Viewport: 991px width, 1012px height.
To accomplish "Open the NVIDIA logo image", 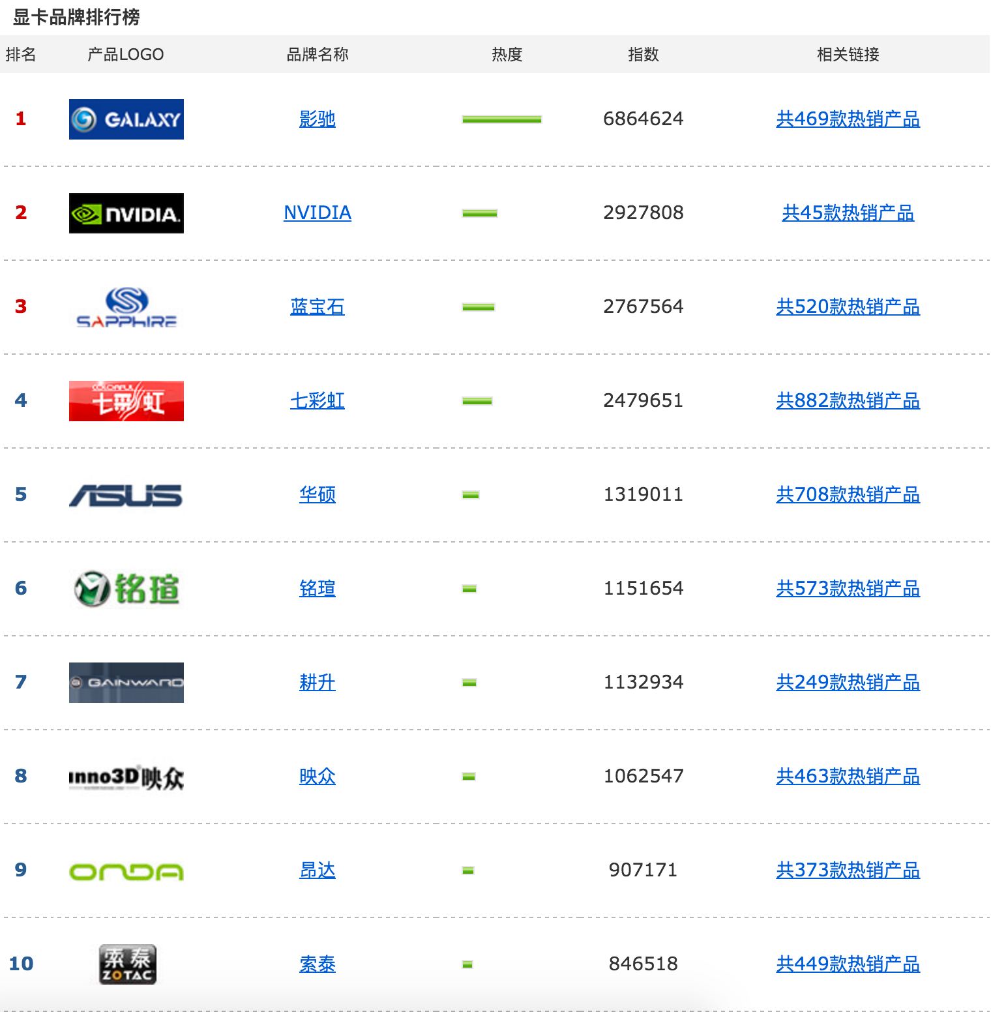I will click(126, 213).
